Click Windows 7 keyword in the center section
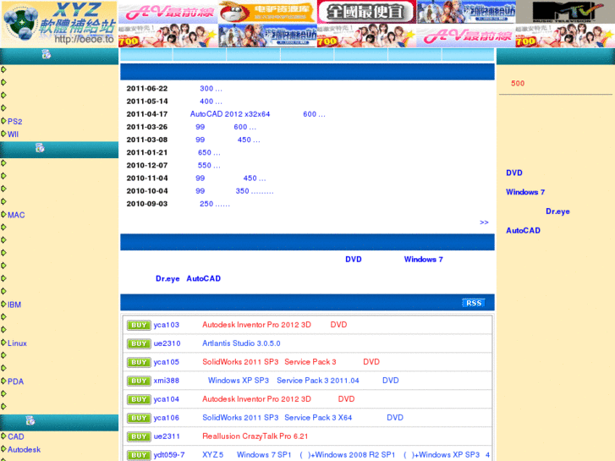This screenshot has height=461, width=615. coord(424,260)
